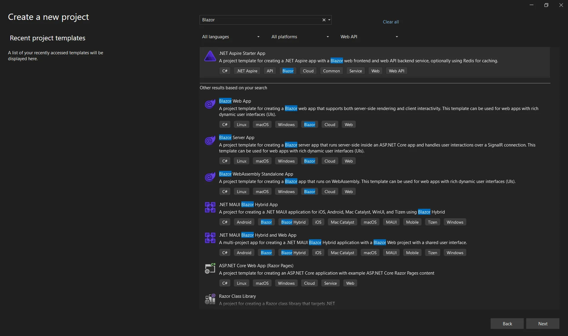Click the Clear all link
The width and height of the screenshot is (568, 336).
point(391,22)
